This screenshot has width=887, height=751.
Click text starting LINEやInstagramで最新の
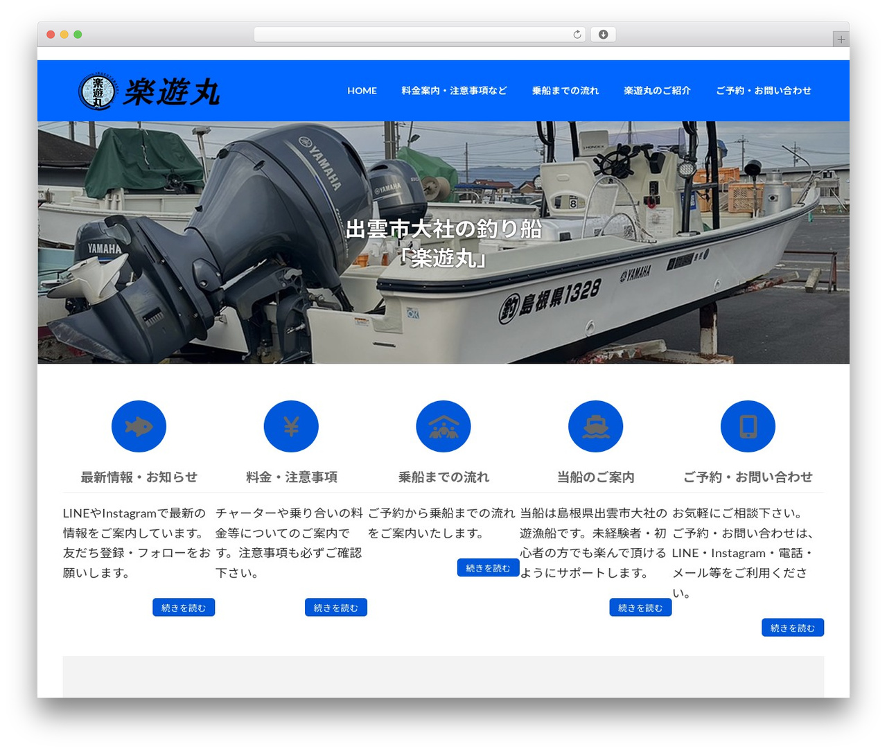click(137, 543)
